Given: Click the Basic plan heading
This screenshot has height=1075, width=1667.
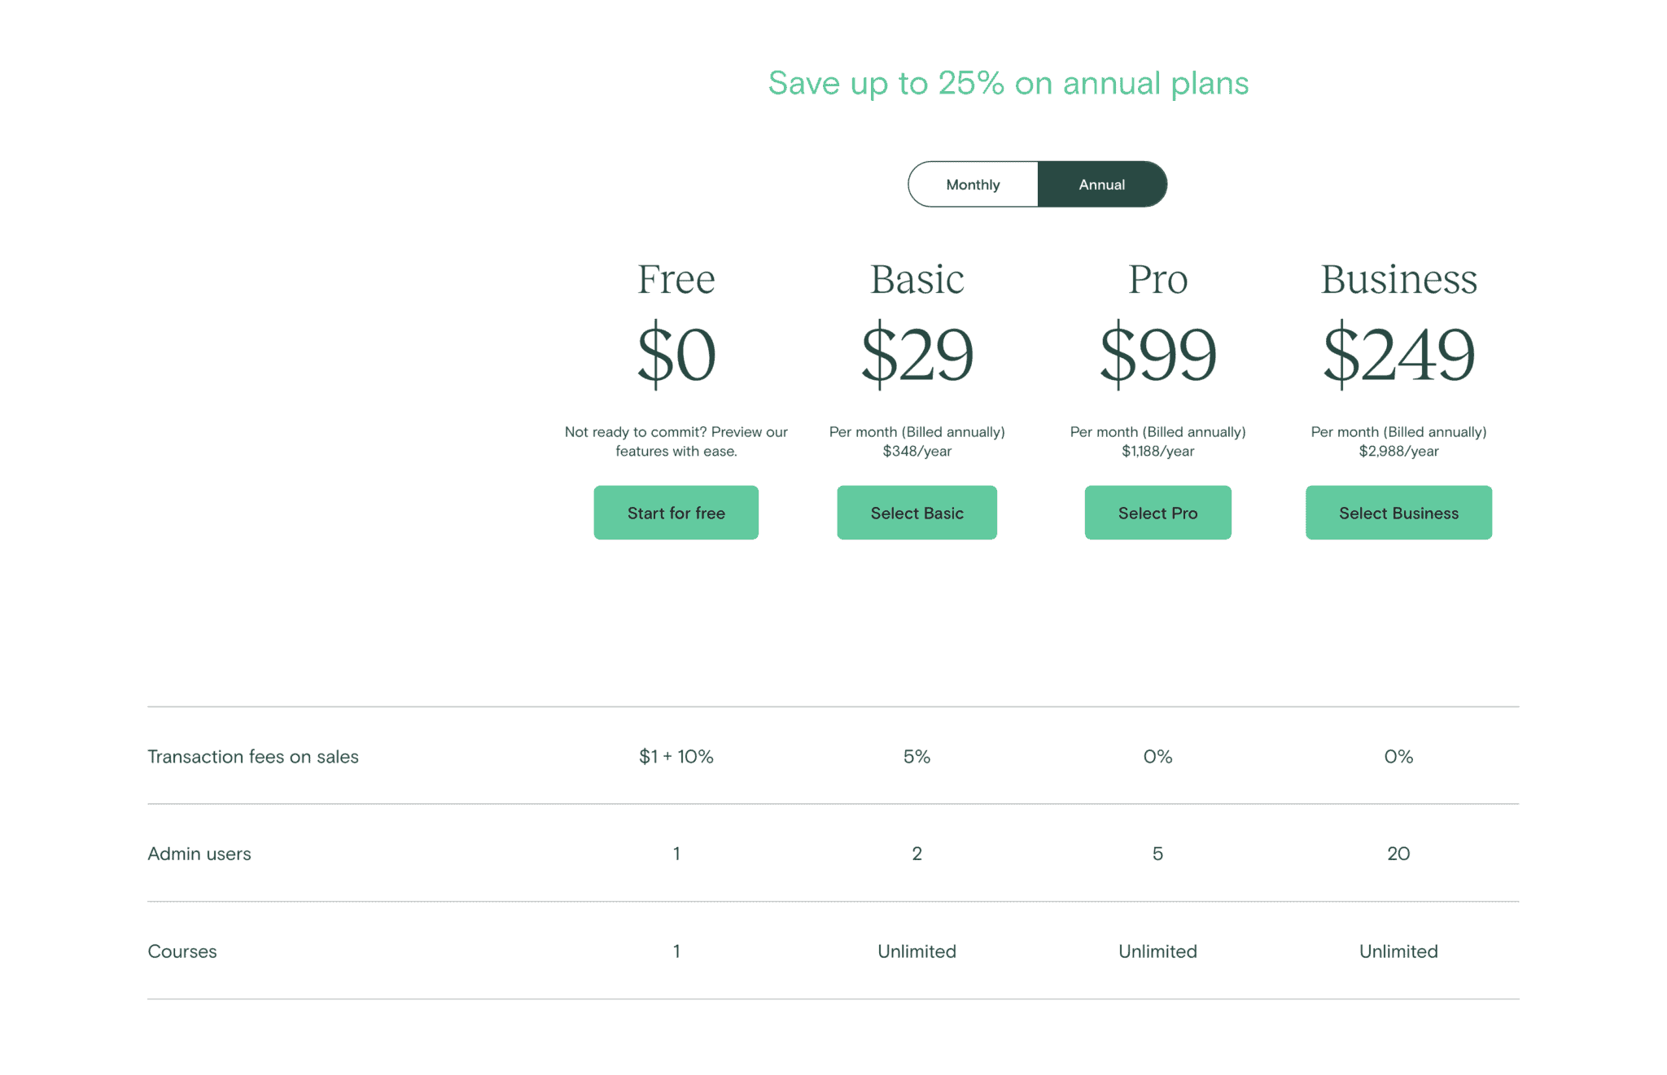Looking at the screenshot, I should 917,279.
